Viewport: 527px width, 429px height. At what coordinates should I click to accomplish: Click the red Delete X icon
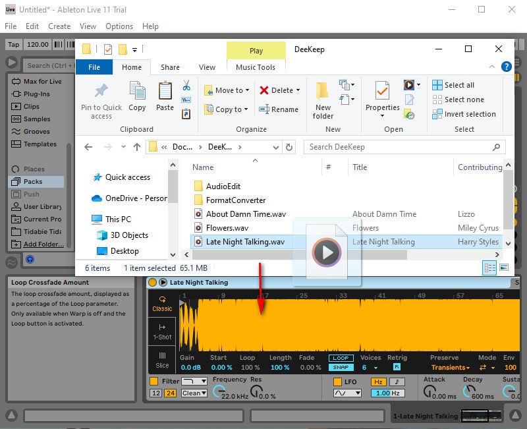(264, 90)
